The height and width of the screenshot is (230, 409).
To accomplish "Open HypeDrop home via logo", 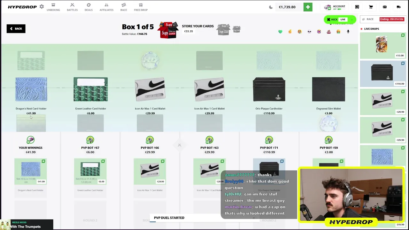I will click(x=22, y=7).
